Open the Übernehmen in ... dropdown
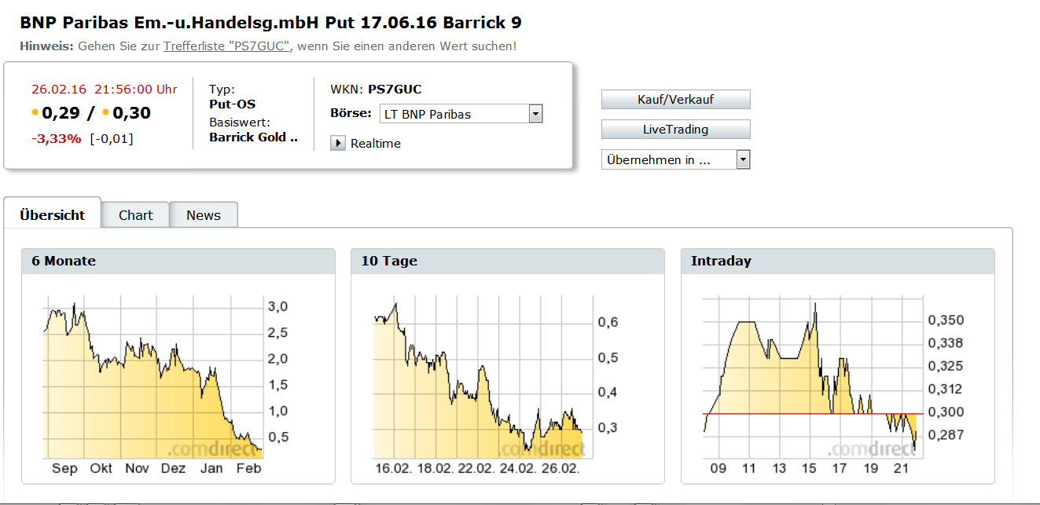 point(675,160)
